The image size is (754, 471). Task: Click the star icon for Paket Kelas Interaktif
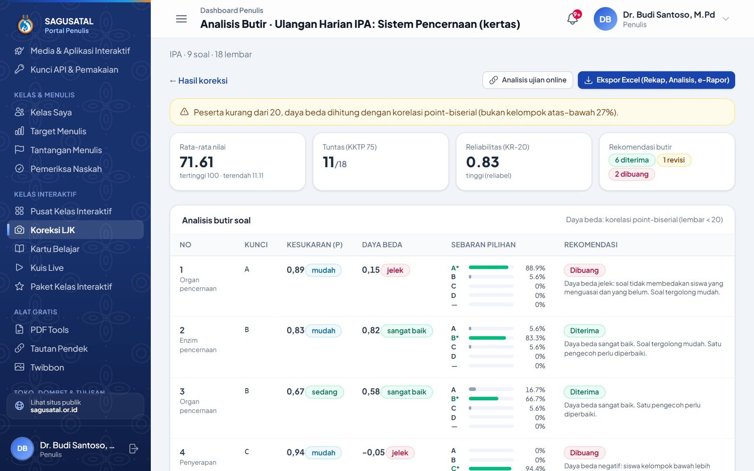coord(19,286)
